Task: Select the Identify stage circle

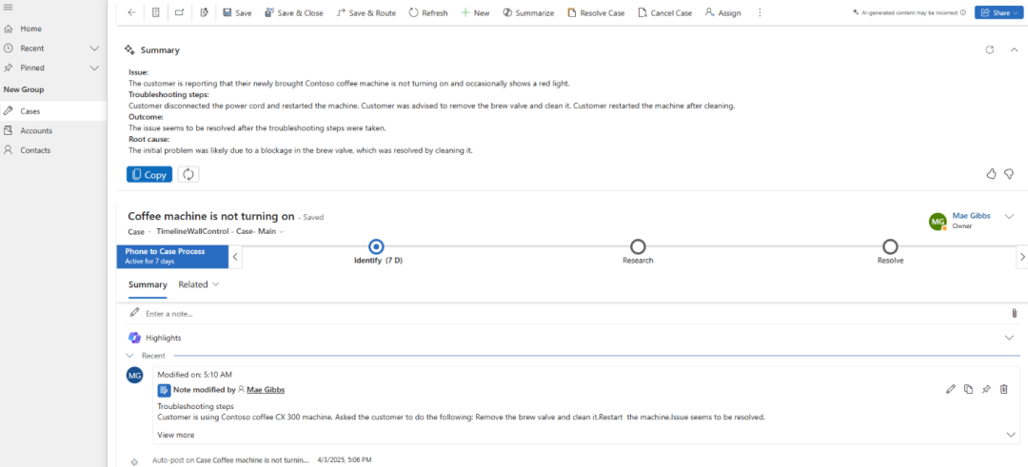Action: tap(376, 246)
